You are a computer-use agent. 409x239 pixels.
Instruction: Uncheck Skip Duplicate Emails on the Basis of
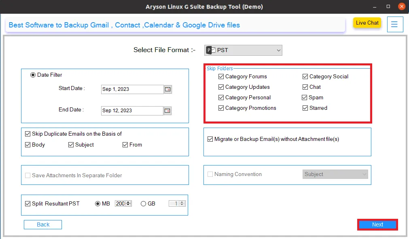(x=28, y=134)
